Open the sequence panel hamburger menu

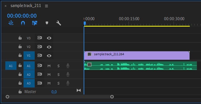[x=46, y=6]
